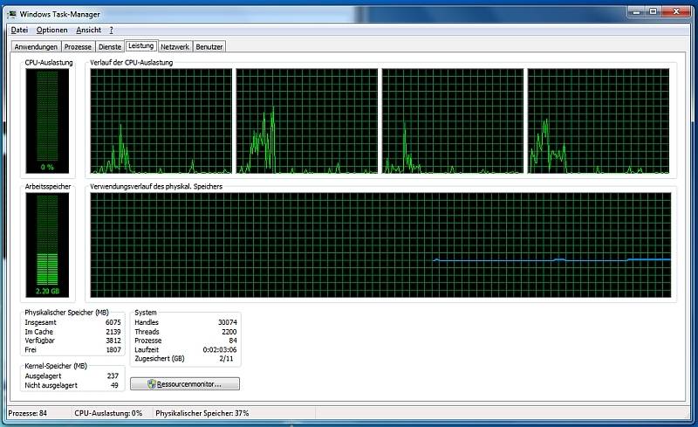This screenshot has height=427, width=698.
Task: Click 'Verwendungsverlauf des physikal. Speichers' label
Action: pyautogui.click(x=156, y=186)
